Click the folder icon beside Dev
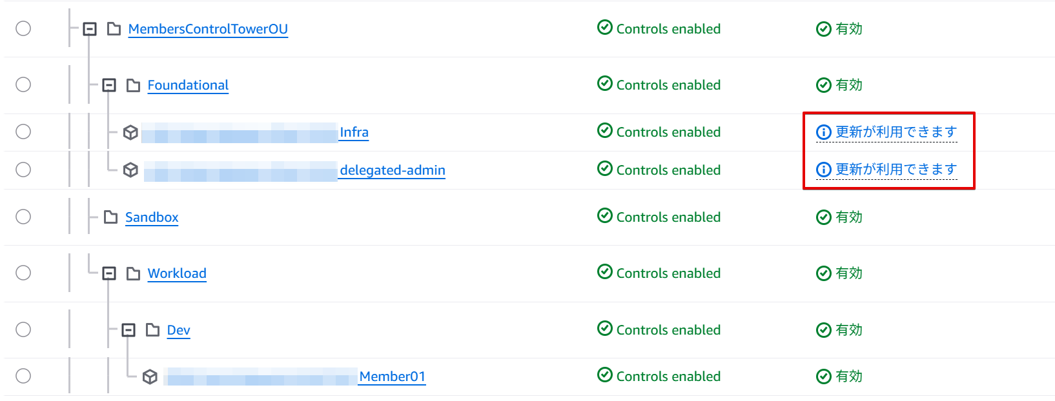This screenshot has height=401, width=1055. [x=152, y=330]
